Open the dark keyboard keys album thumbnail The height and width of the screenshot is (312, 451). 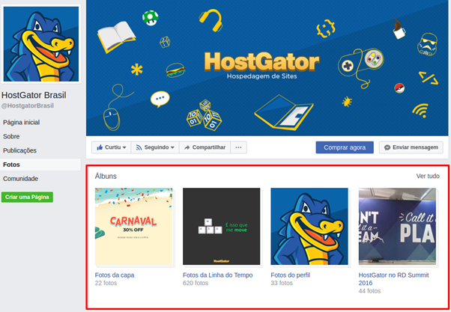[x=222, y=227]
